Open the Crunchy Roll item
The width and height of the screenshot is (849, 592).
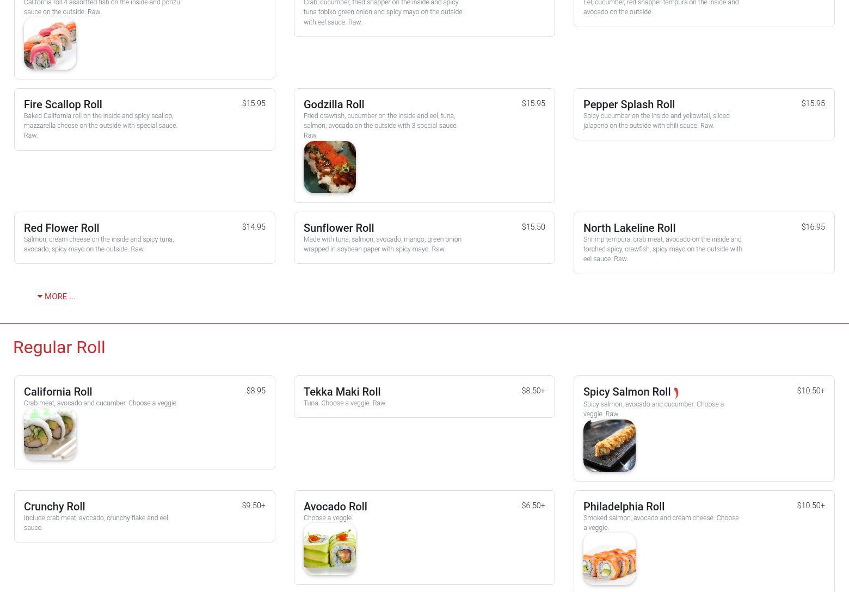[145, 516]
